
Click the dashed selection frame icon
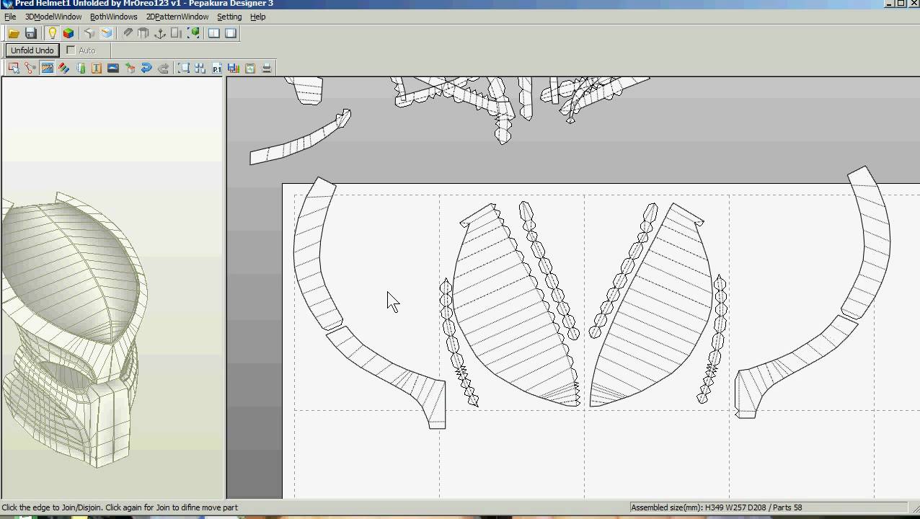(x=184, y=68)
